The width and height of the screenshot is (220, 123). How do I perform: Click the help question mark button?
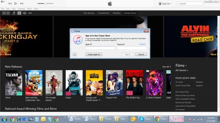pos(75,54)
